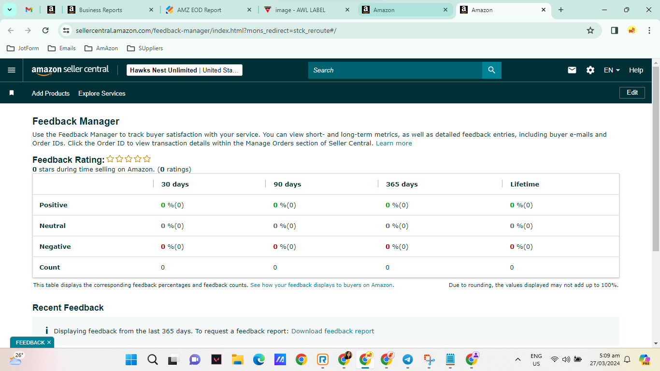Open the notifications bell in the system tray
This screenshot has height=371, width=660.
point(627,359)
